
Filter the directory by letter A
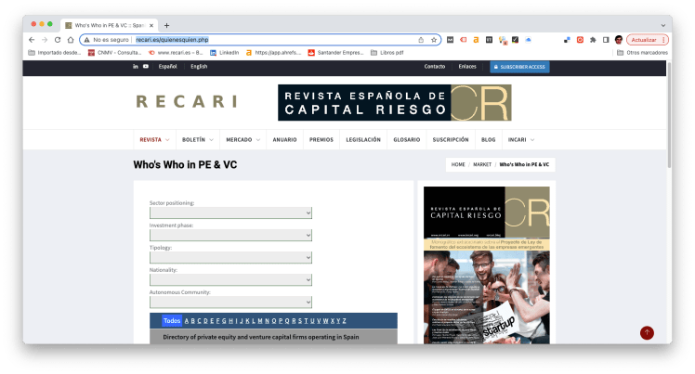coord(187,321)
